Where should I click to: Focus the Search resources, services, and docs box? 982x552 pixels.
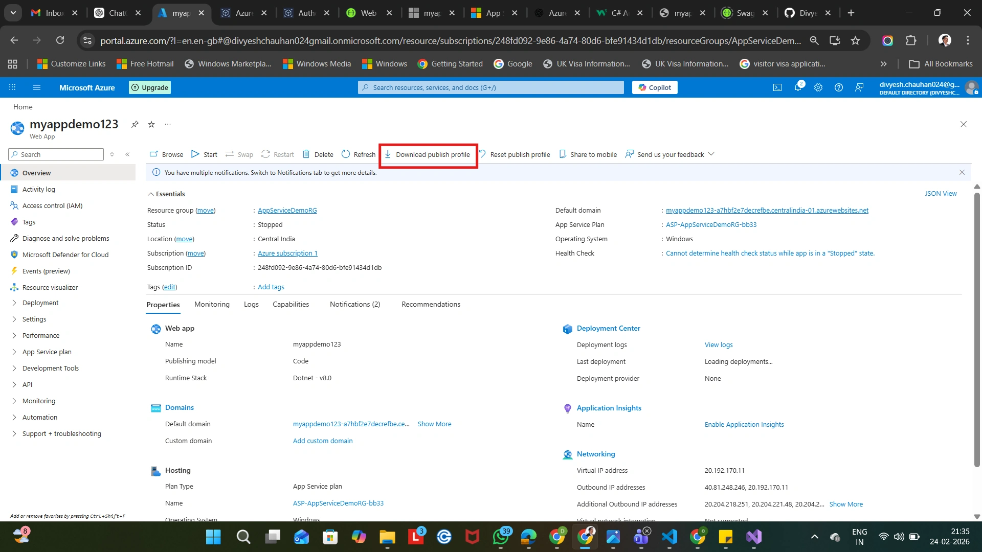[491, 87]
